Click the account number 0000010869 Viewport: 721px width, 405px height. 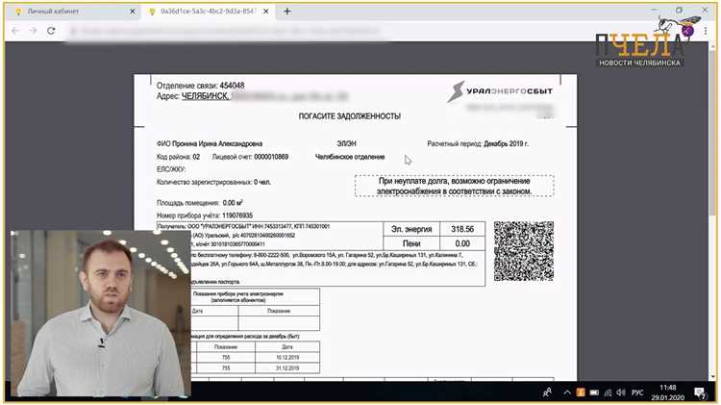coord(271,157)
